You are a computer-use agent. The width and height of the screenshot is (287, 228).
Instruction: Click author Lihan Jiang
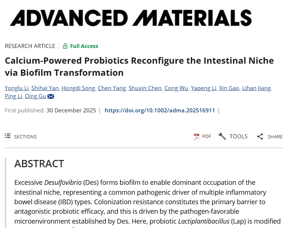[257, 88]
